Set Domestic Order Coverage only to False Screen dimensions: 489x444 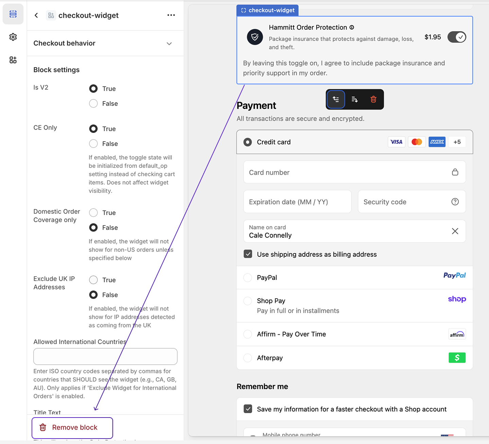click(x=93, y=228)
